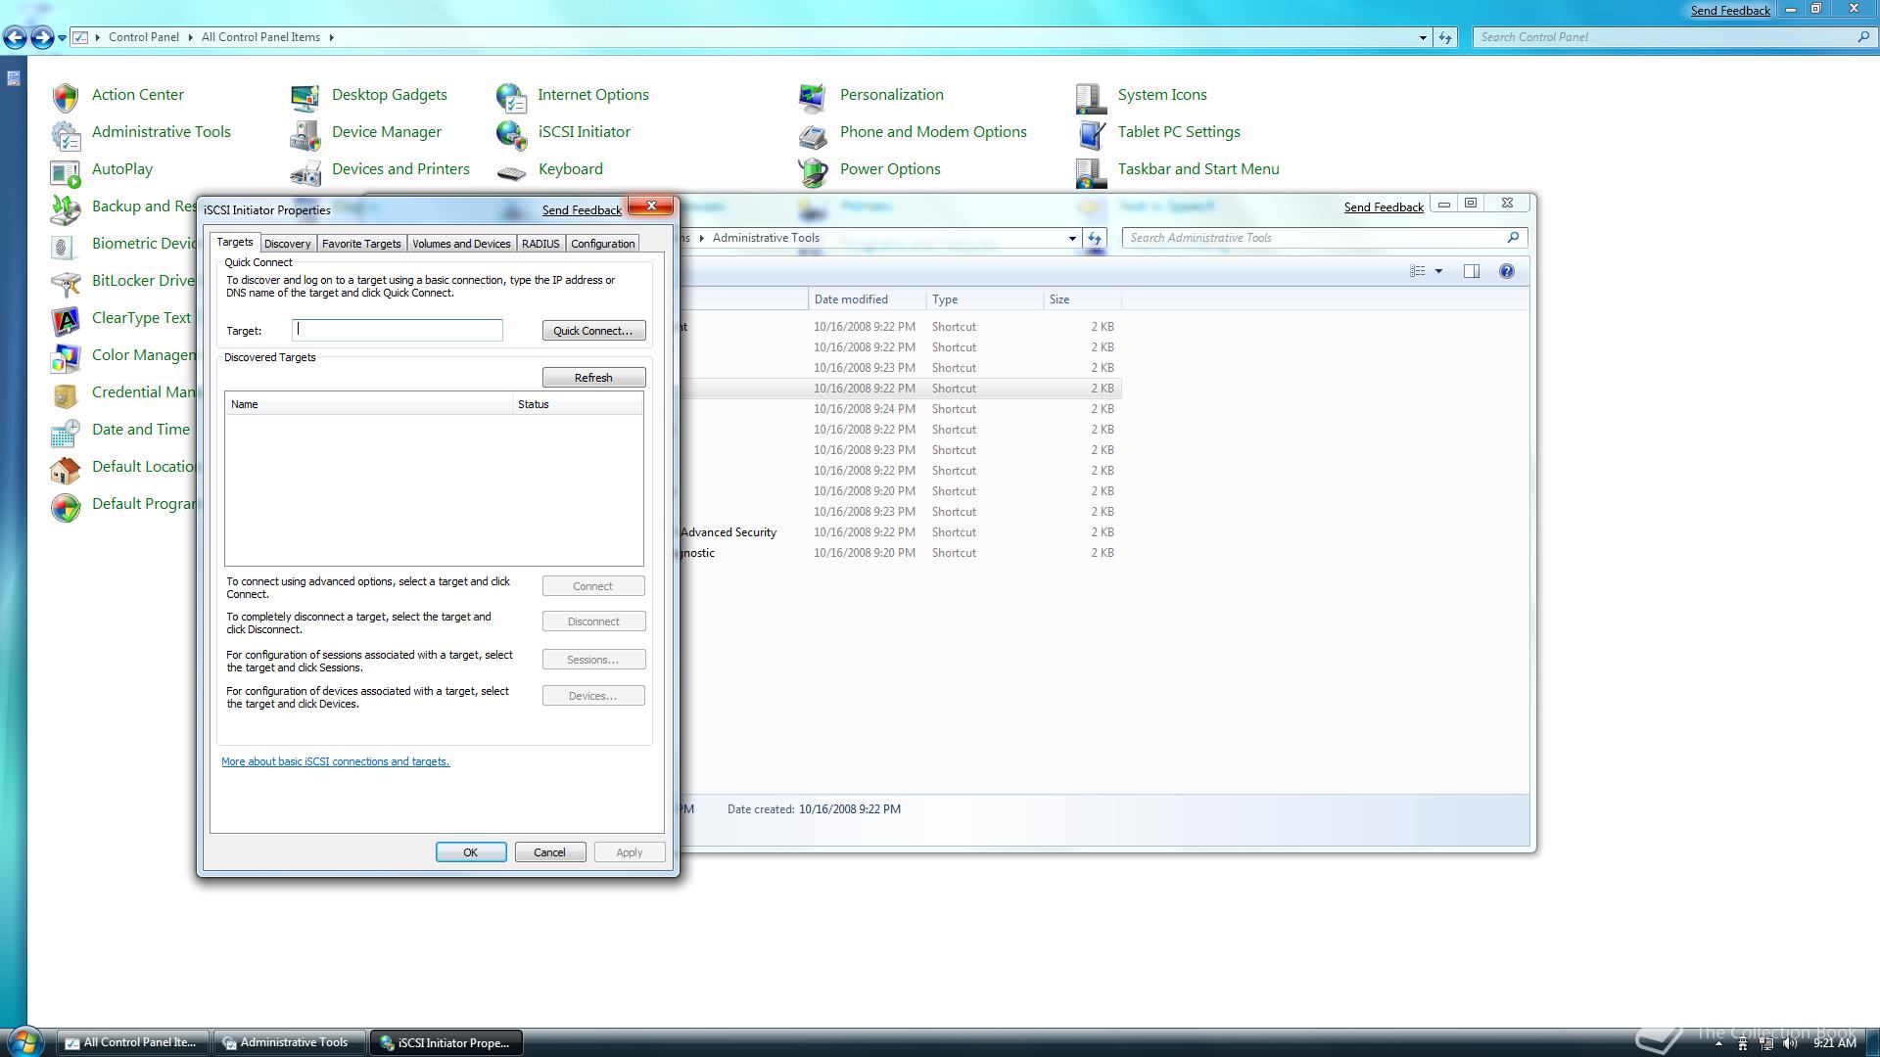
Task: Open the Windows Start orb
Action: click(x=25, y=1041)
